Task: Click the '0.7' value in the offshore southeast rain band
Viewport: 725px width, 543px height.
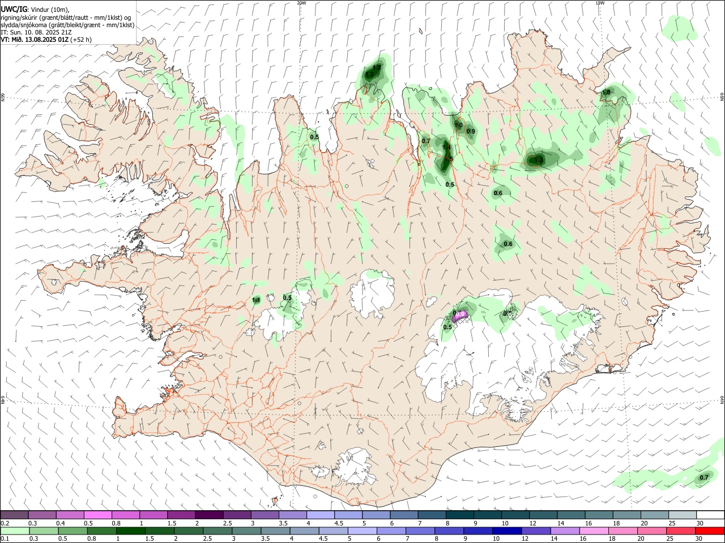Action: pyautogui.click(x=703, y=477)
